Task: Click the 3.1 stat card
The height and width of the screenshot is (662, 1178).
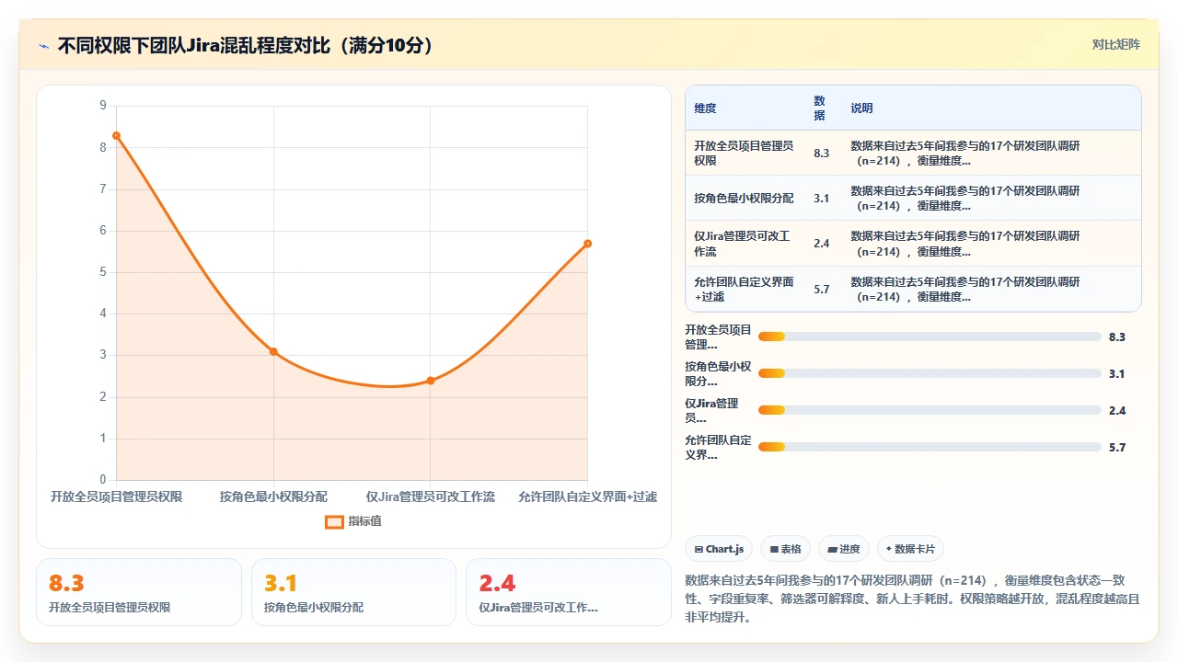Action: pos(353,592)
